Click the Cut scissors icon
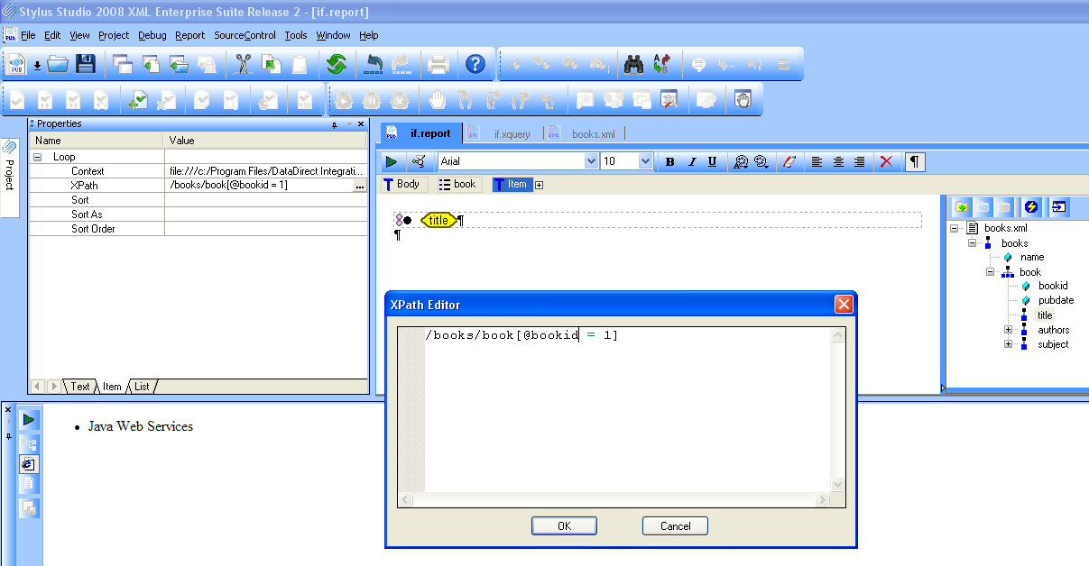Screen dimensions: 1089x566 click(243, 64)
